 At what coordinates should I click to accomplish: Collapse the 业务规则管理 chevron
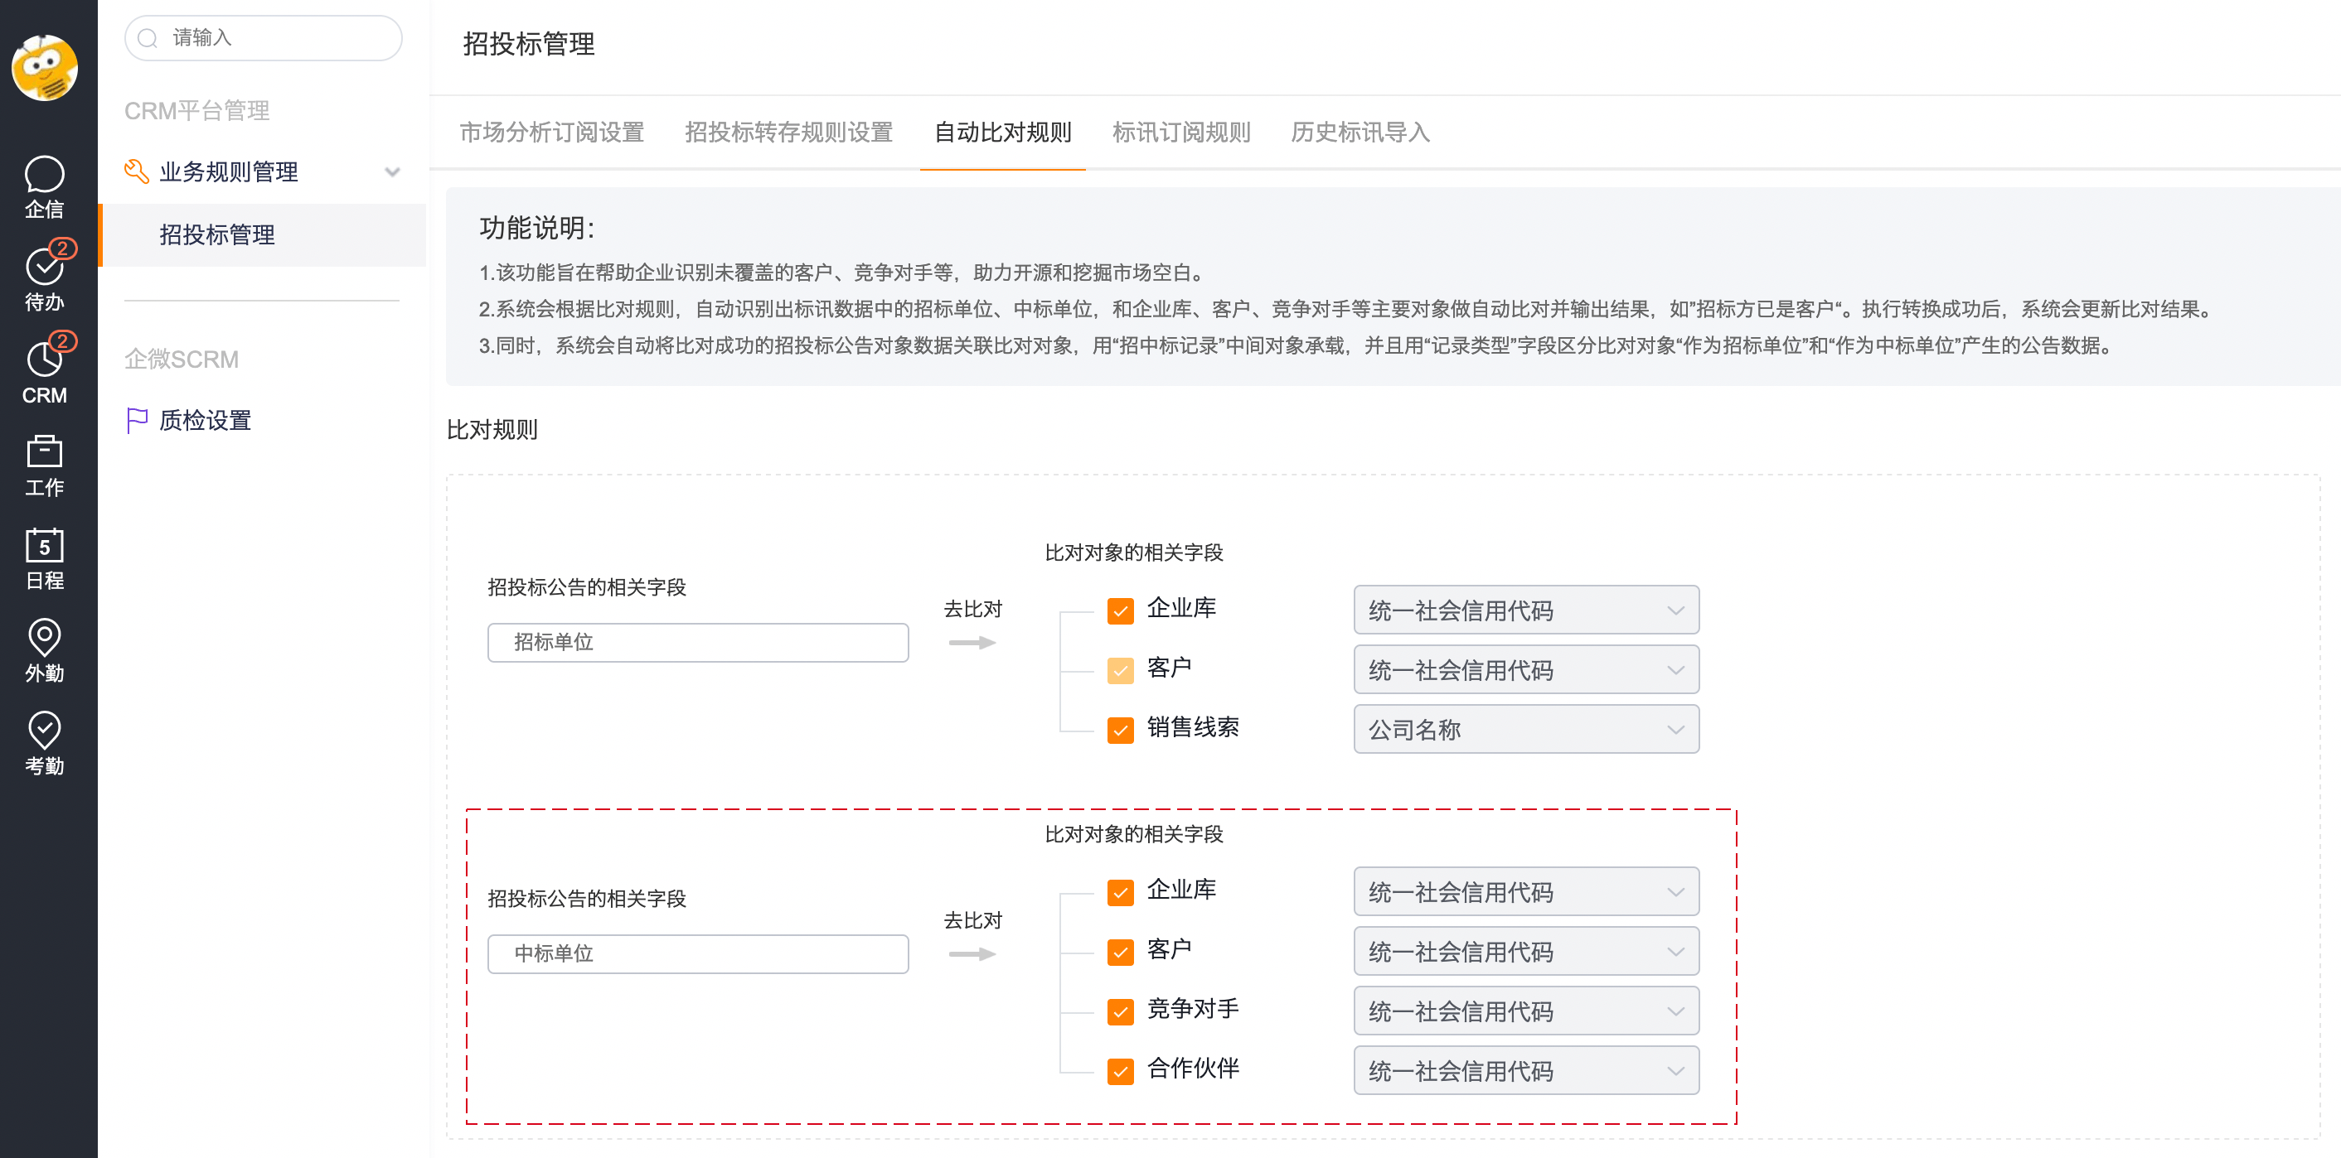point(391,171)
